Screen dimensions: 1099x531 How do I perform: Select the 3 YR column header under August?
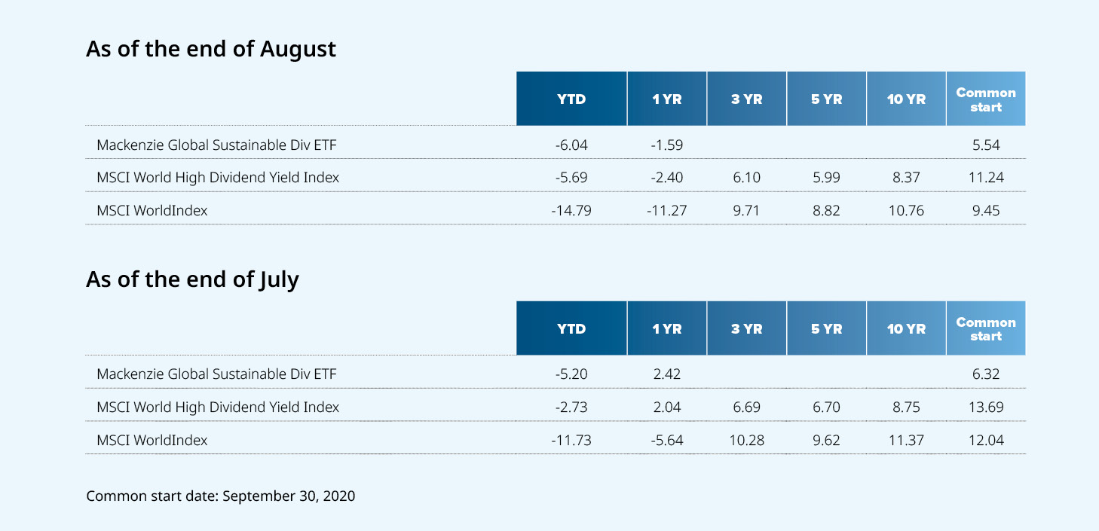747,99
